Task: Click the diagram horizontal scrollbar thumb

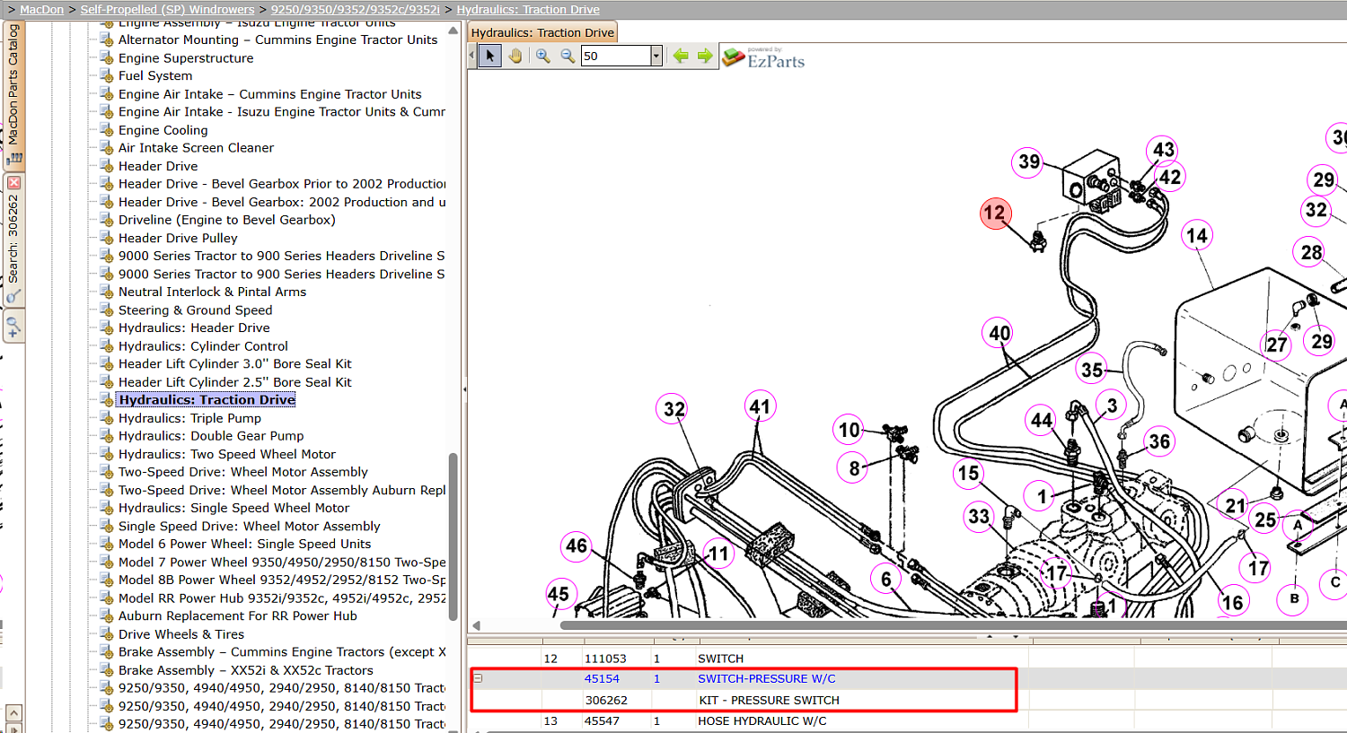Action: pyautogui.click(x=954, y=625)
